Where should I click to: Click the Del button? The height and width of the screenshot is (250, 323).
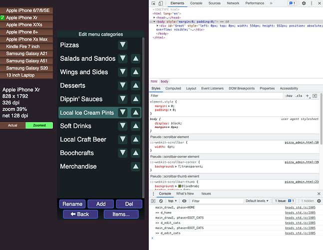(129, 204)
